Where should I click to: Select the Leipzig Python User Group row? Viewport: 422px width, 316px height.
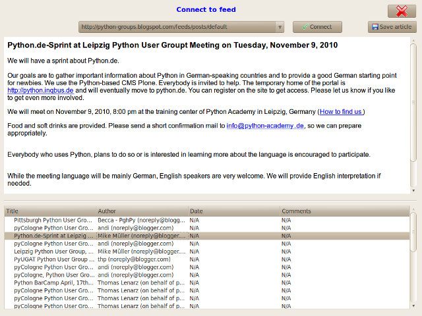[x=206, y=251]
